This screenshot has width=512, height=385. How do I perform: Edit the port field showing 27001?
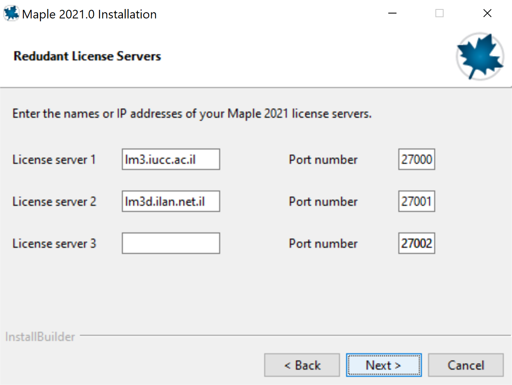coord(416,201)
